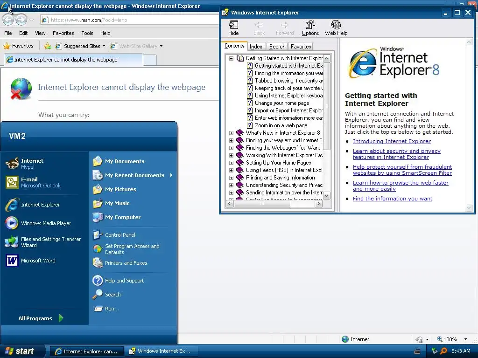Image resolution: width=478 pixels, height=358 pixels.
Task: Click the Web Help toolbar icon
Action: point(336,28)
